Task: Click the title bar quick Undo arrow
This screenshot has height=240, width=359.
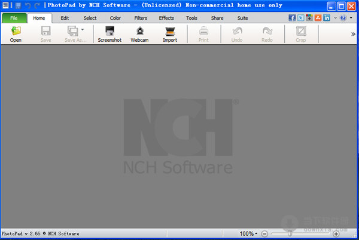Action: (28, 5)
